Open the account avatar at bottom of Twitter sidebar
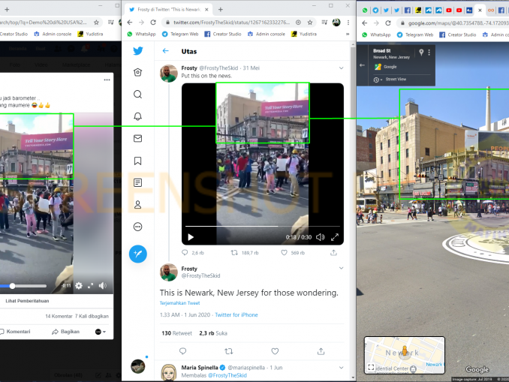Image resolution: width=509 pixels, height=382 pixels. (x=137, y=366)
